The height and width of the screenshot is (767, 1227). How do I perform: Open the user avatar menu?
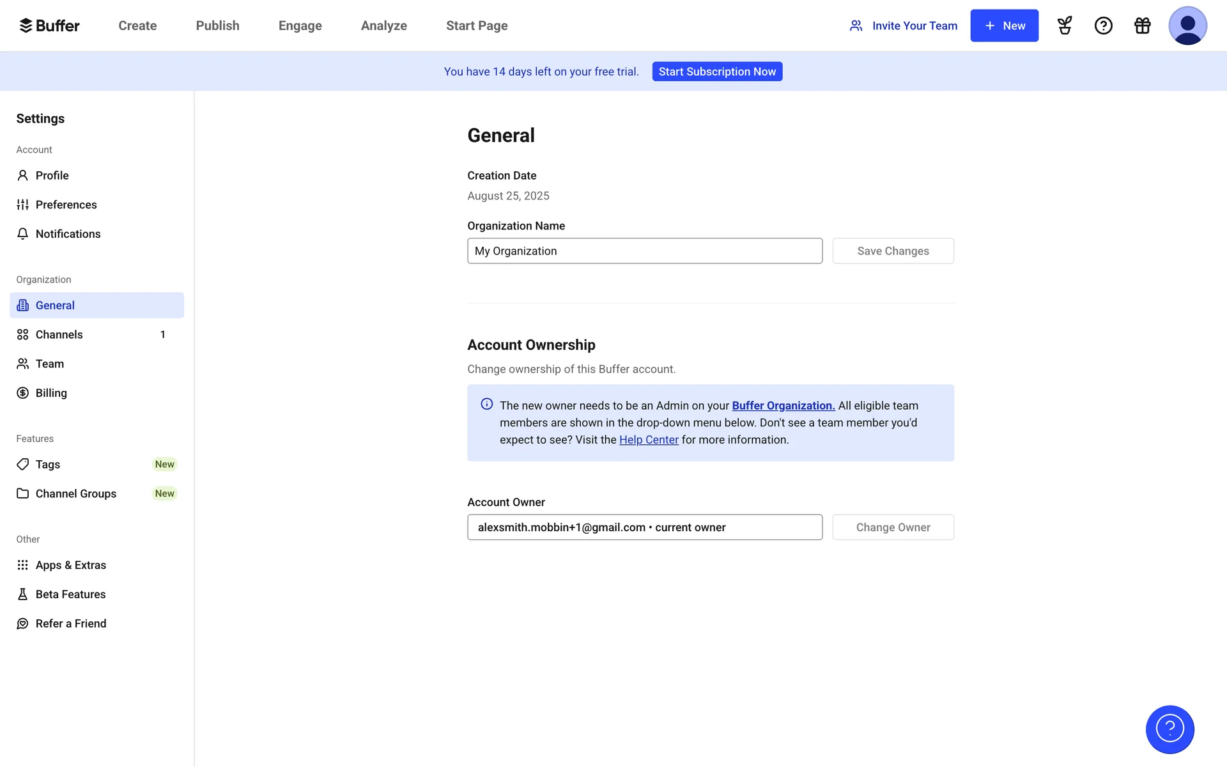click(1187, 26)
